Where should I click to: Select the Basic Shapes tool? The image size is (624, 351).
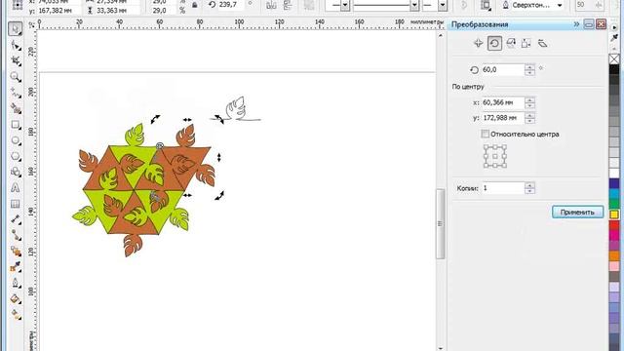16,172
